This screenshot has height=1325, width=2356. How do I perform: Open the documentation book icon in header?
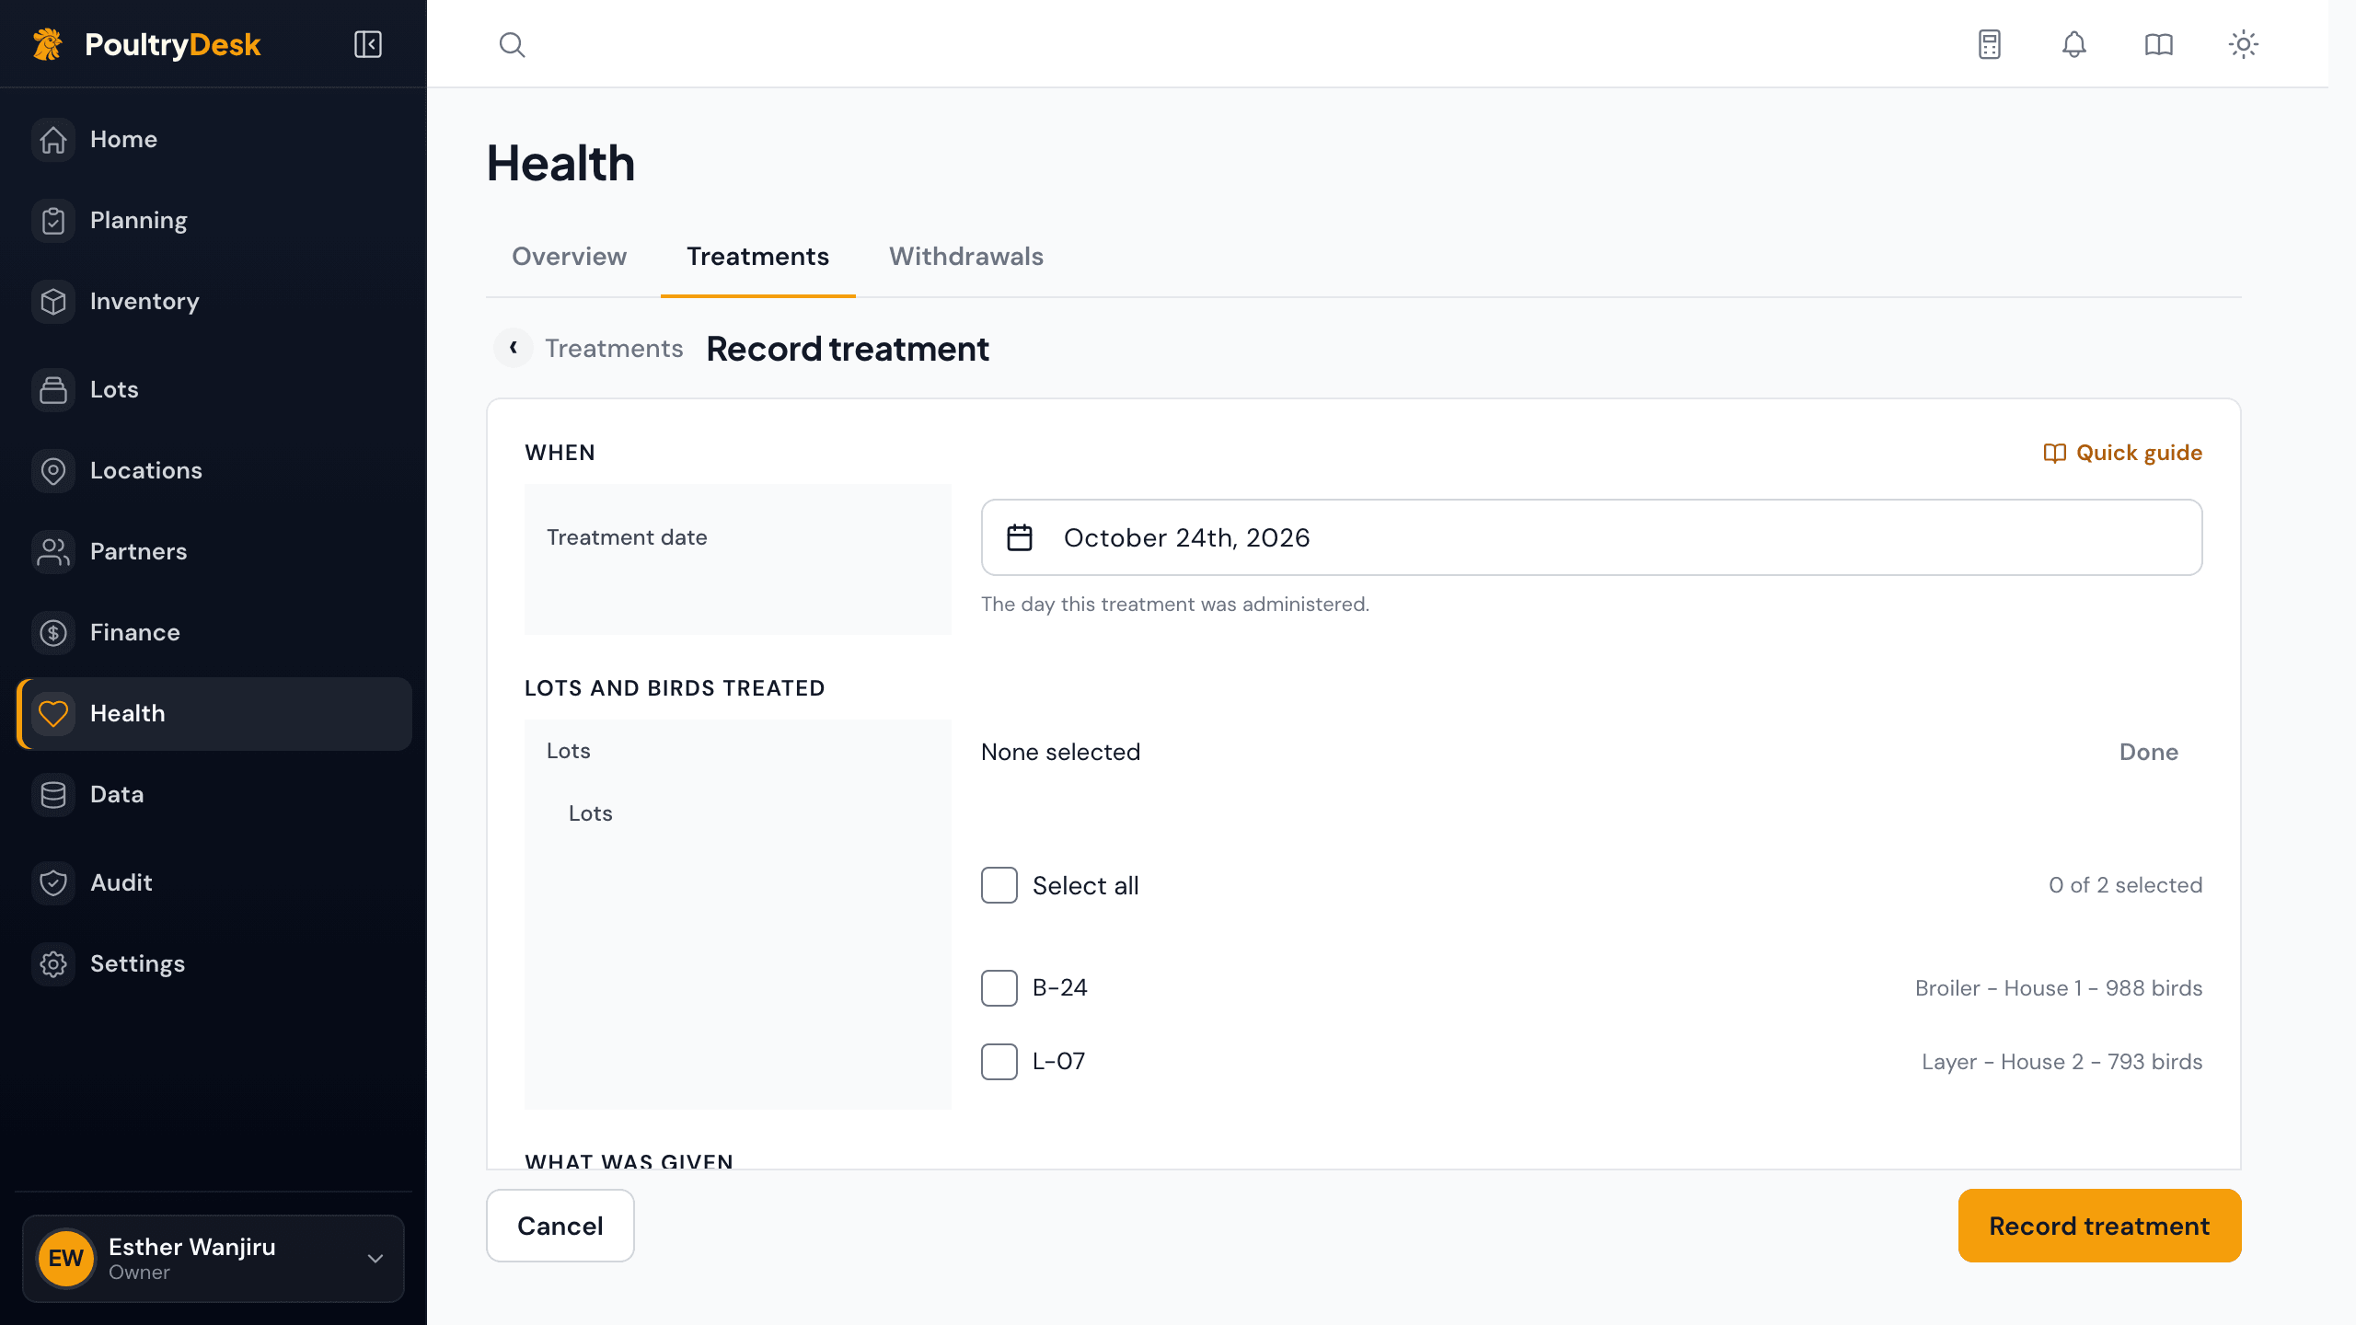tap(2159, 44)
